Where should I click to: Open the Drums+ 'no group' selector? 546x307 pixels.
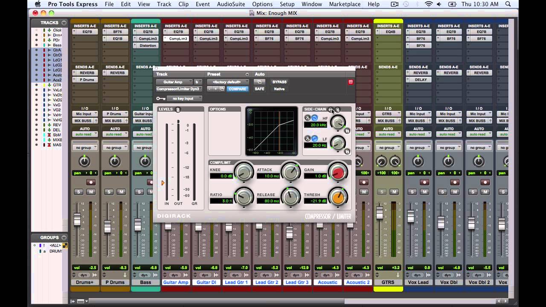click(84, 148)
